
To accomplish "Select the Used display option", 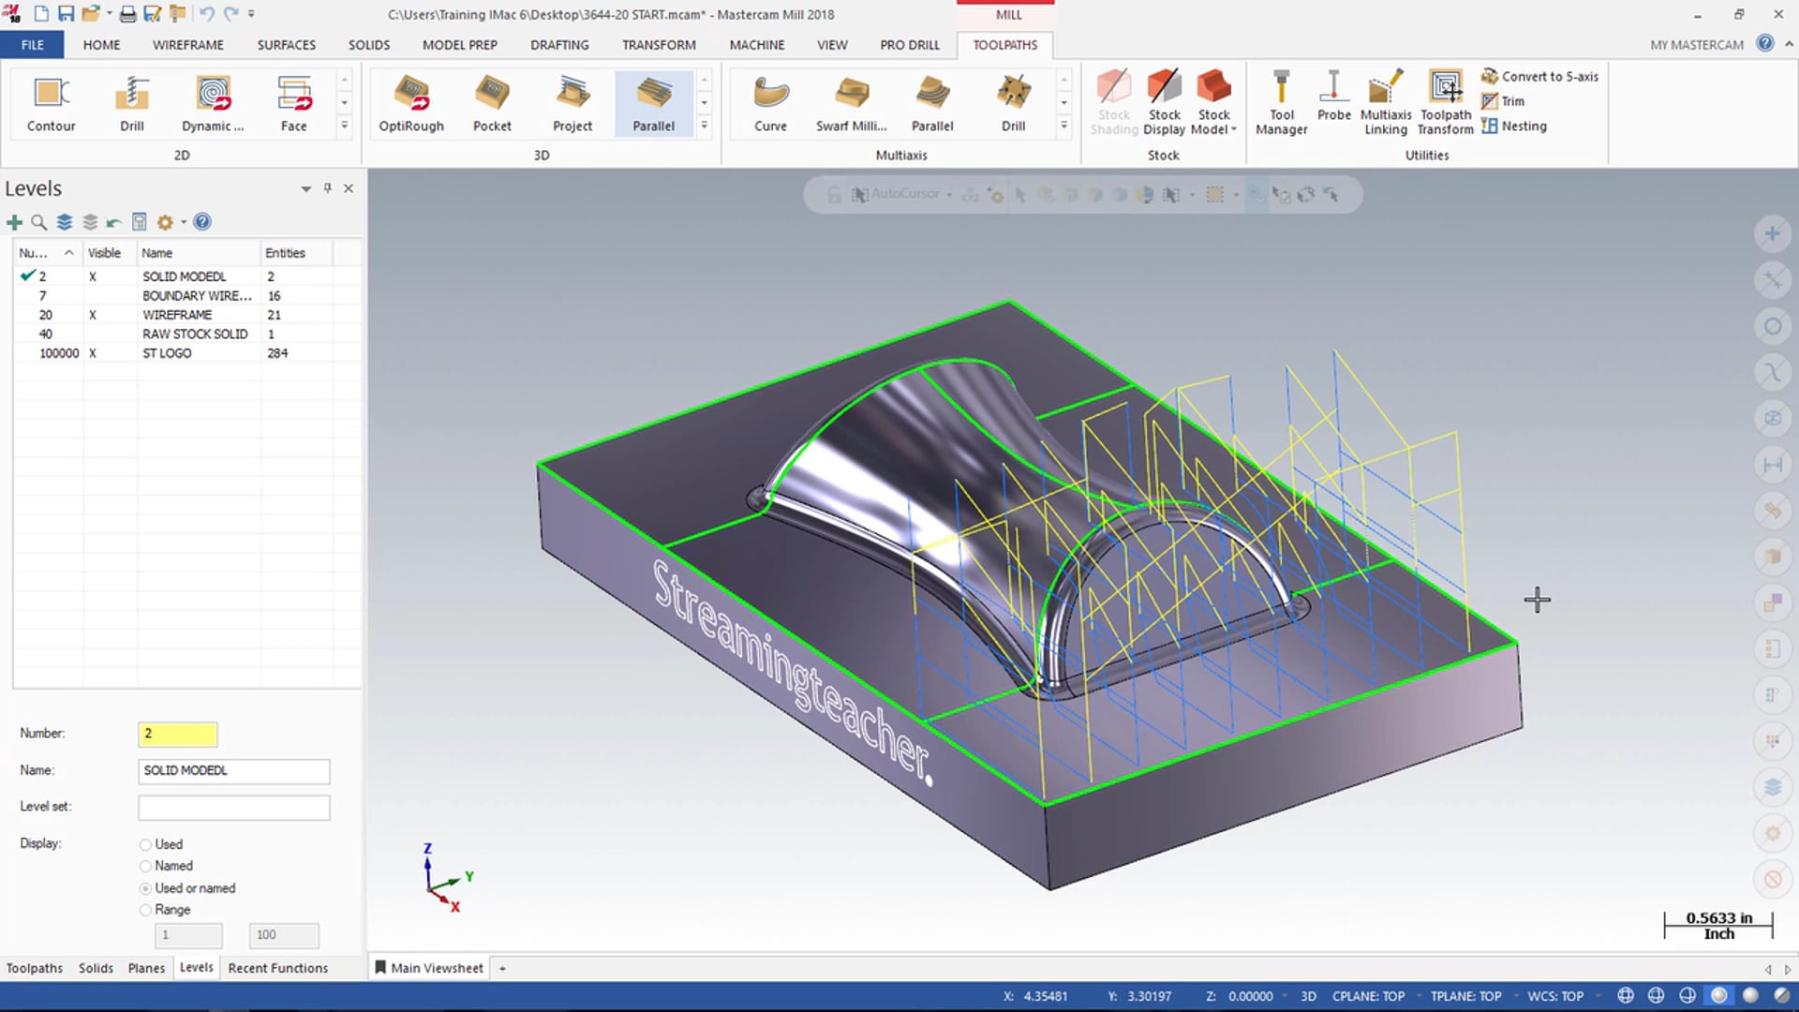I will (145, 845).
